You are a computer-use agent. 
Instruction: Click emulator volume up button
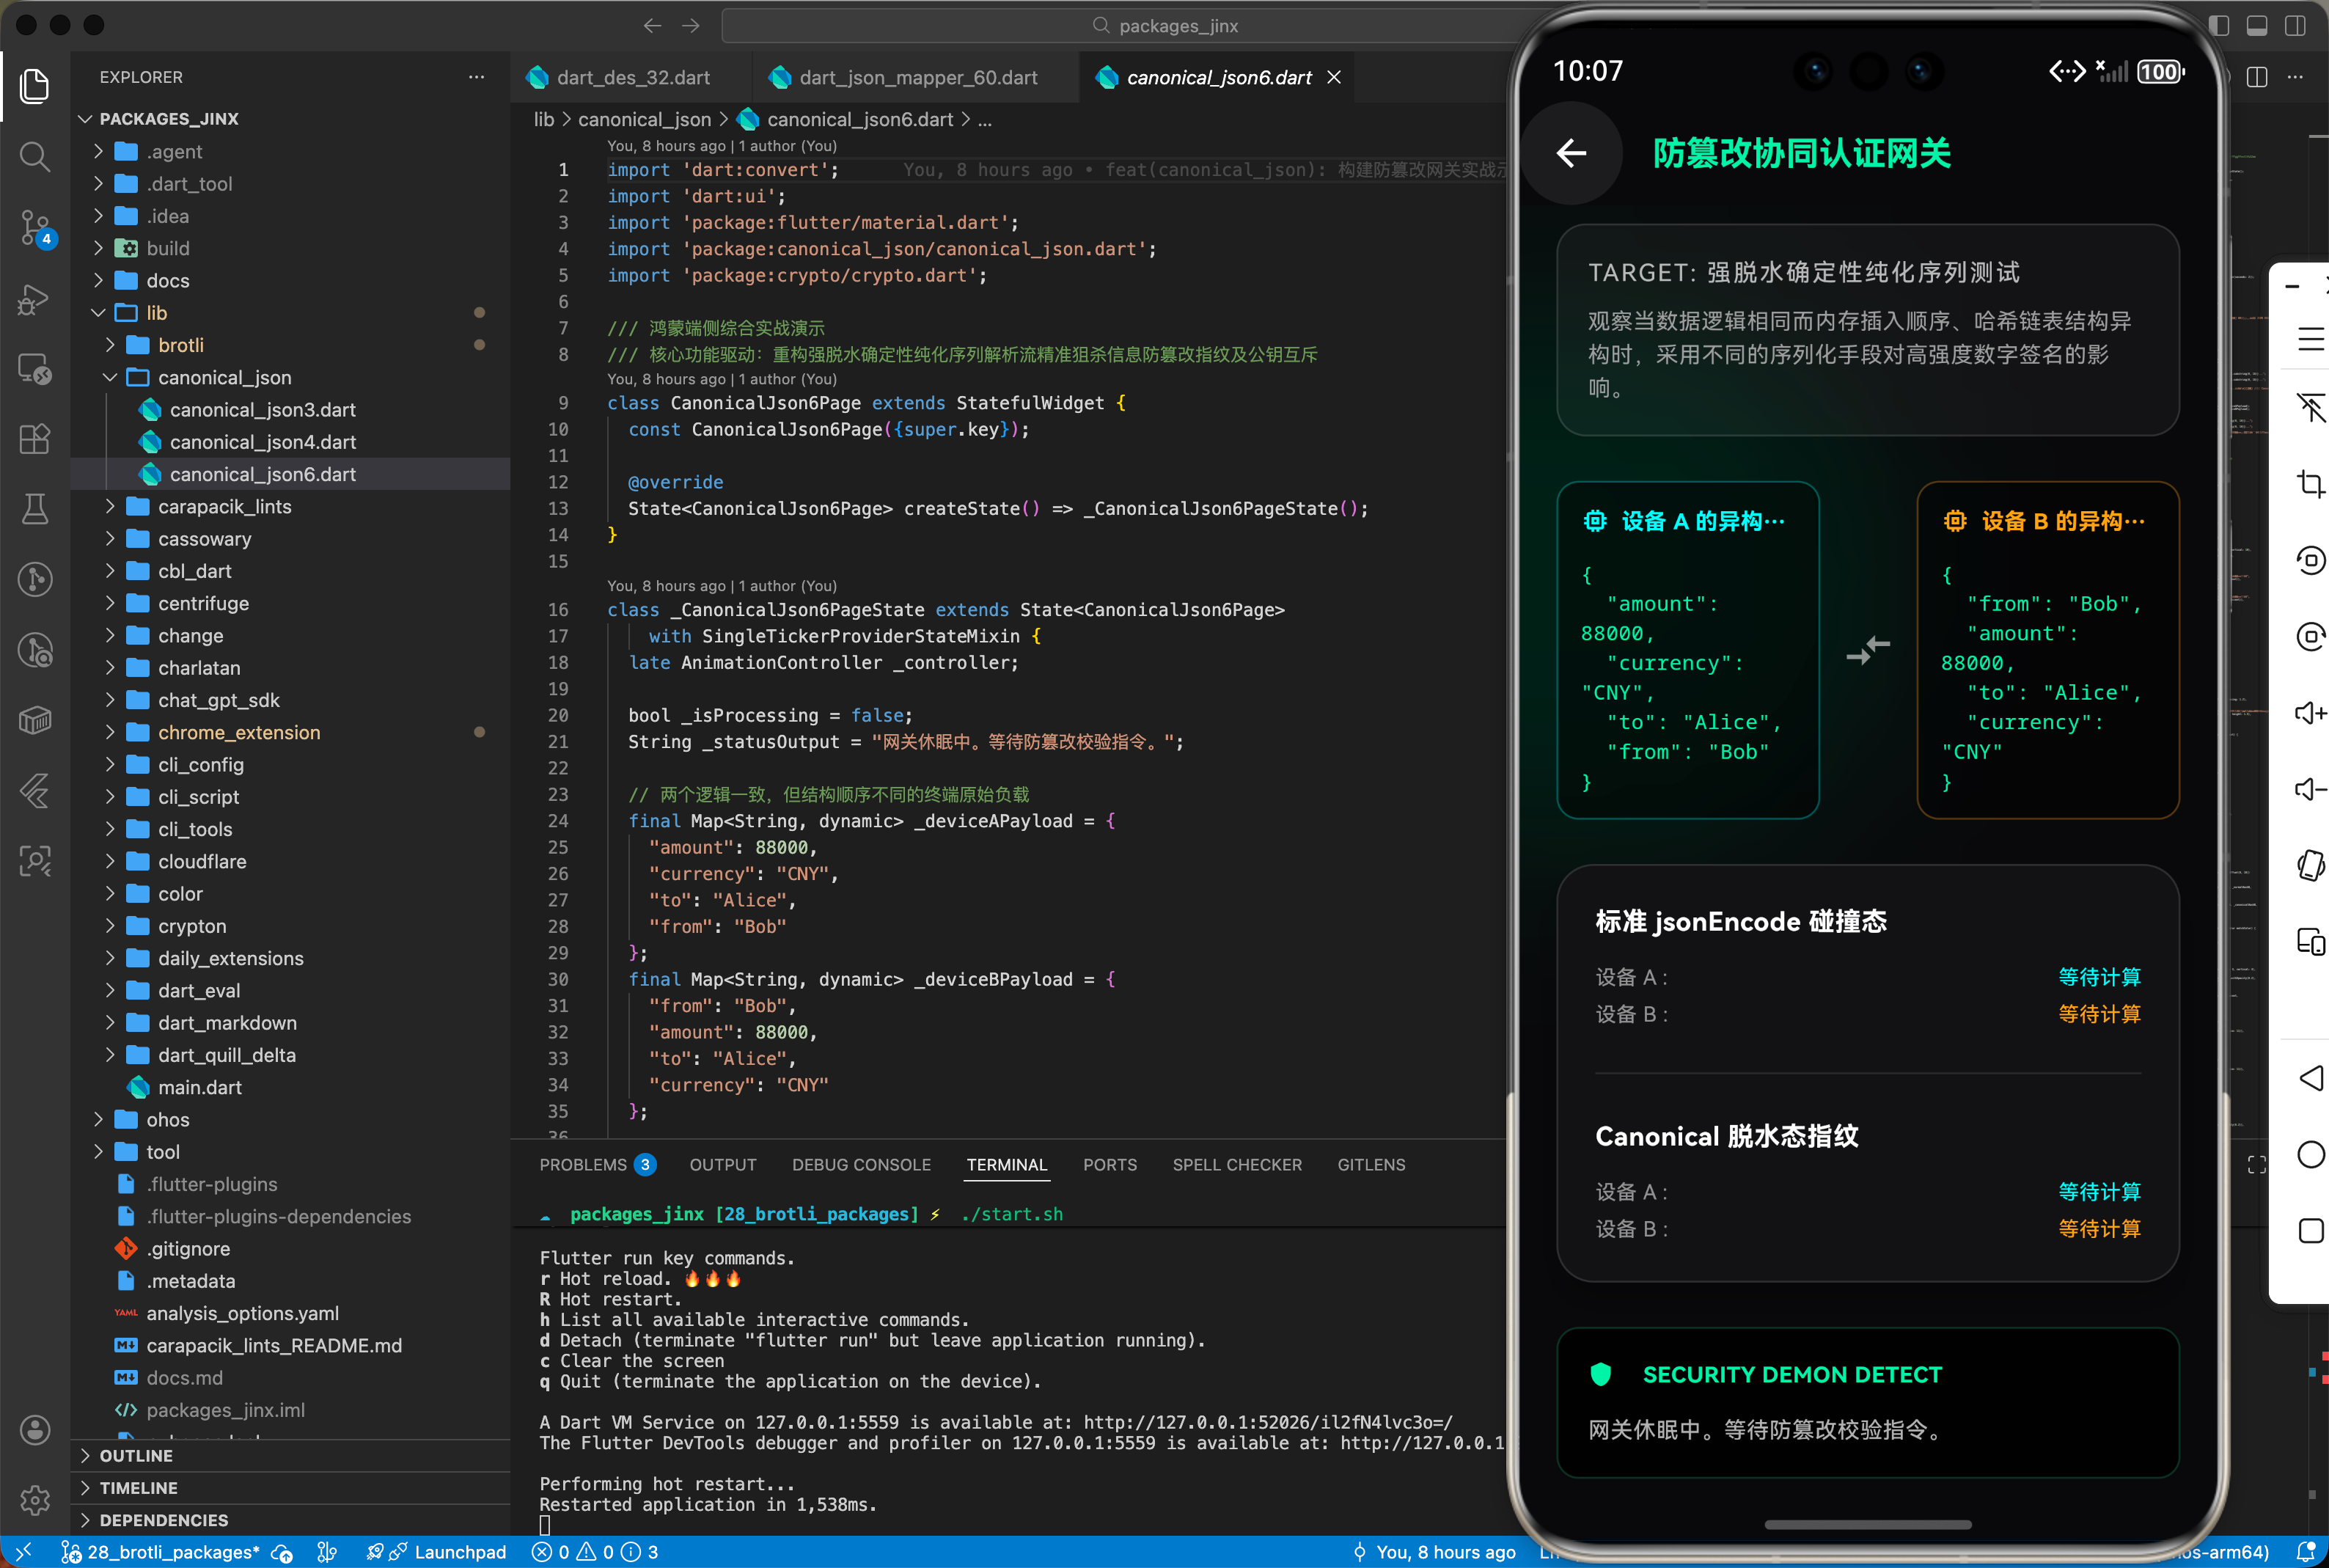click(2309, 713)
